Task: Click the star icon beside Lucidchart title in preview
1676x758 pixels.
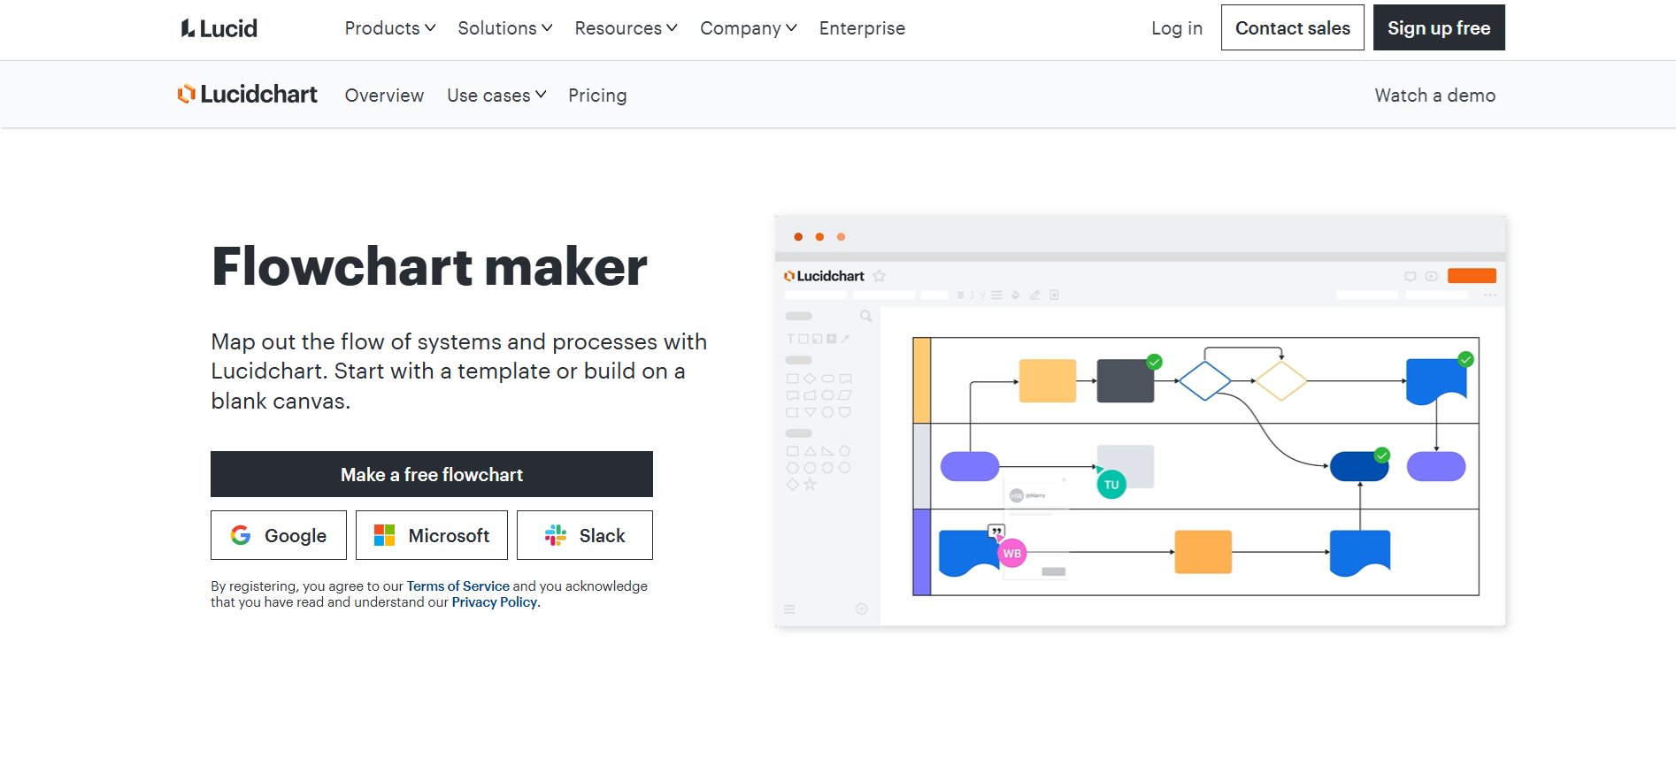Action: pyautogui.click(x=880, y=276)
